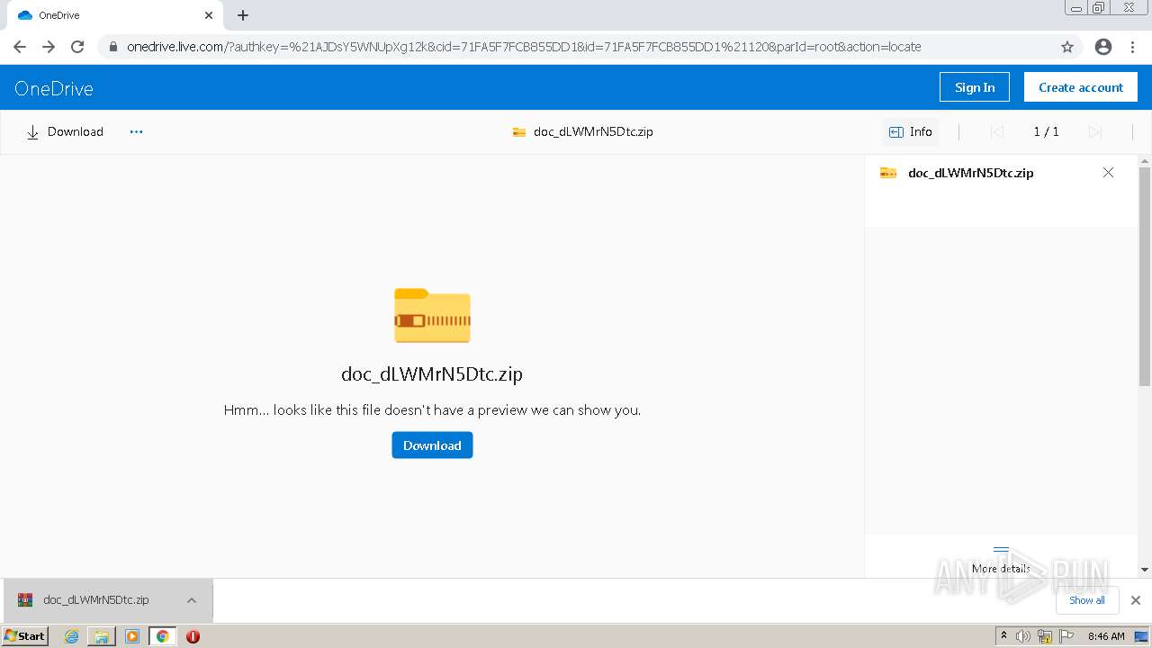Open the three-dot more options menu

[136, 131]
